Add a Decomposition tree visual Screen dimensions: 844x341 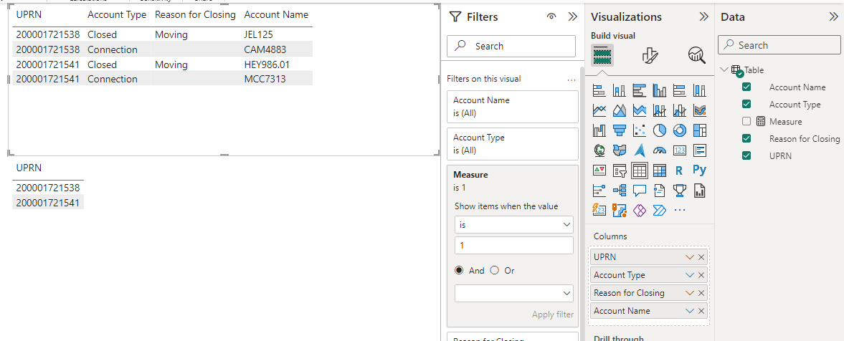coord(619,190)
